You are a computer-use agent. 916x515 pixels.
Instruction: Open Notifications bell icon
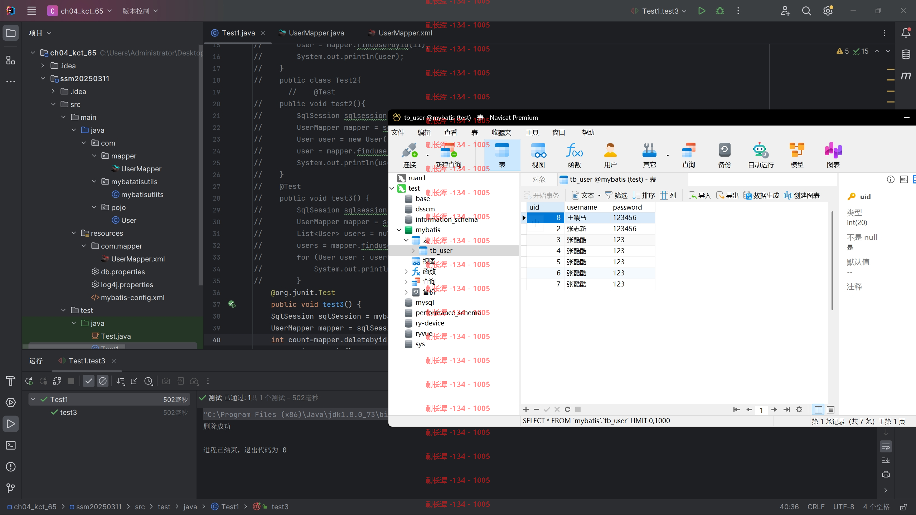906,33
